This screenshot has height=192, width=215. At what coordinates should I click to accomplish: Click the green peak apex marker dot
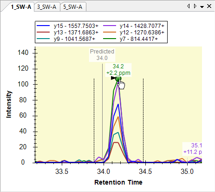118,79
